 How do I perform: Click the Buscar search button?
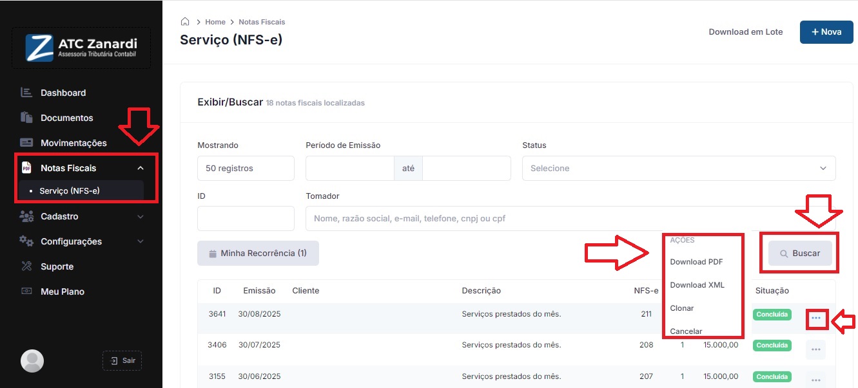(799, 254)
